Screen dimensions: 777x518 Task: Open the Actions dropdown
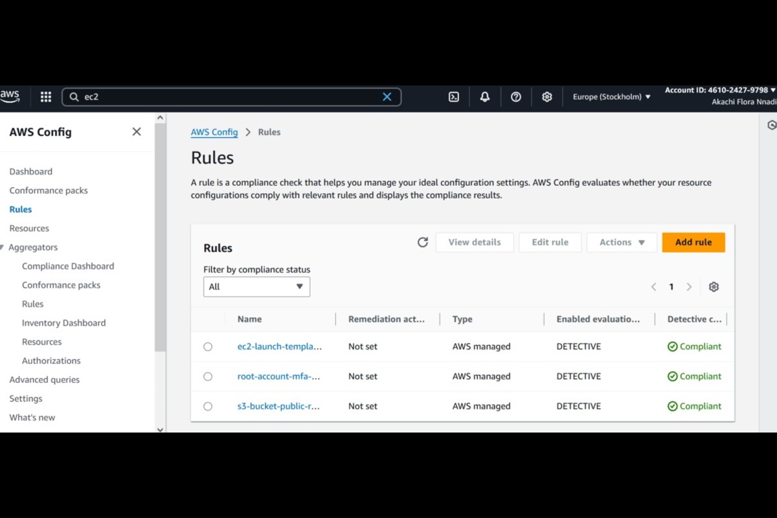coord(622,242)
